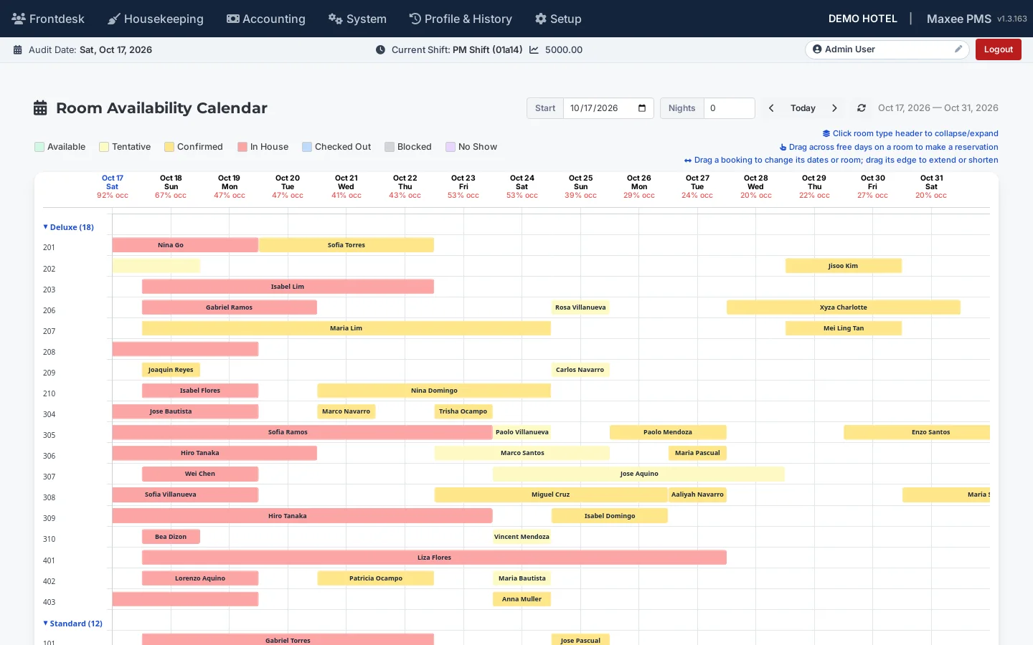Open the Accounting menu
This screenshot has height=645, width=1033.
click(266, 19)
